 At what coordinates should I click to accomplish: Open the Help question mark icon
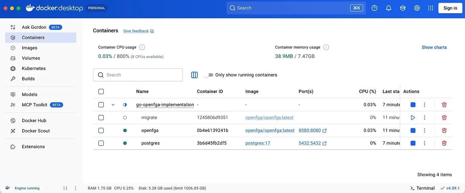coord(374,8)
